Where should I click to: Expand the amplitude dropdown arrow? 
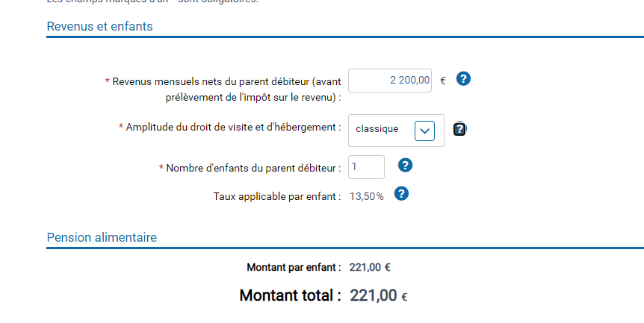click(x=424, y=131)
